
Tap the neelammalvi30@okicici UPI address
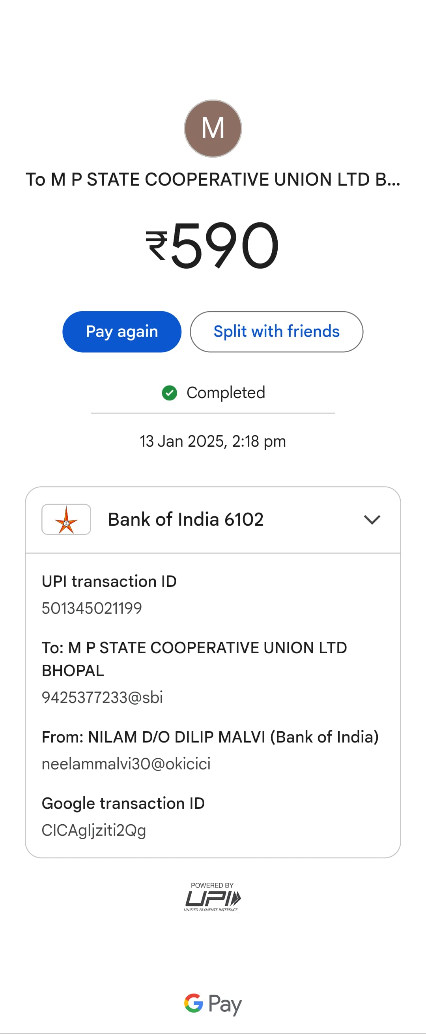(x=126, y=764)
